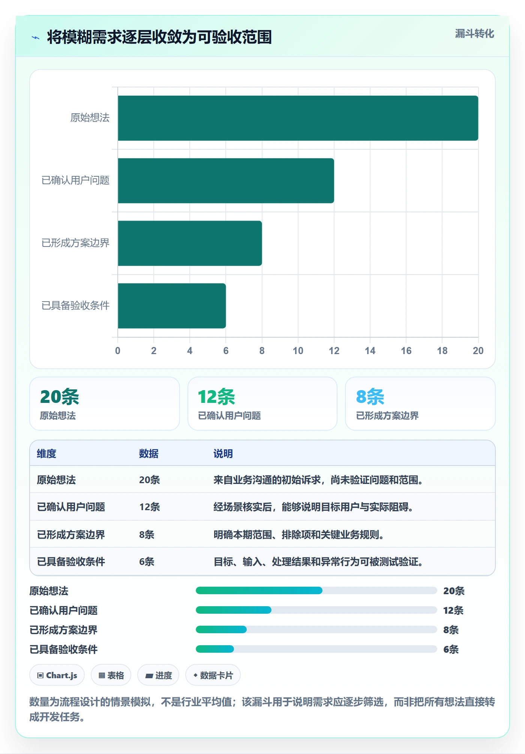The height and width of the screenshot is (754, 525).
Task: Select the 20条 原始想法 stat card
Action: 105,404
